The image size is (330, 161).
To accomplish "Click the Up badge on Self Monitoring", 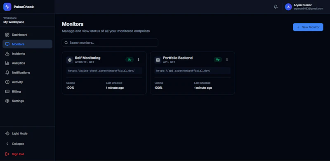I will [x=130, y=59].
